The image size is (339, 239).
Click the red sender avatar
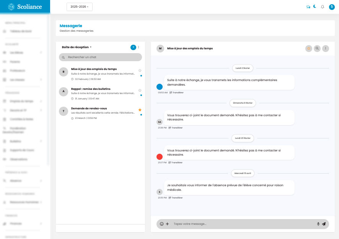(x=160, y=157)
